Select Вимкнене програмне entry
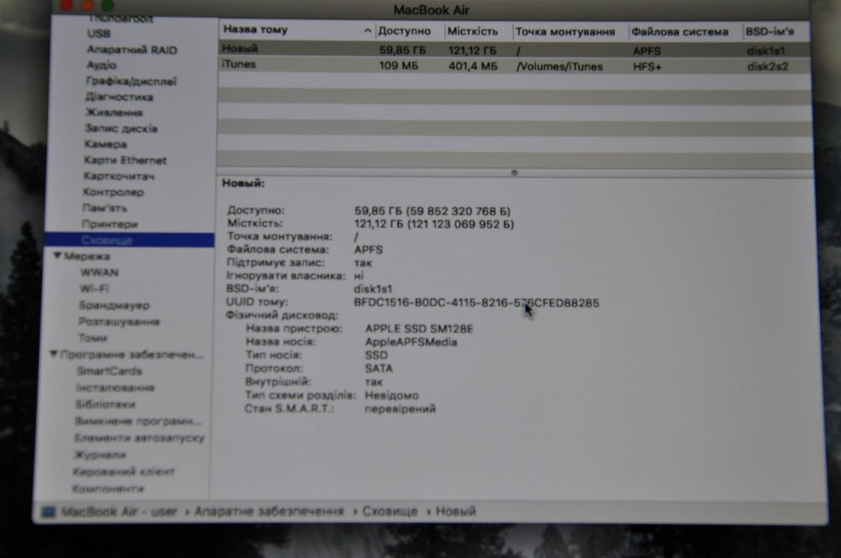The image size is (841, 558). 138,421
